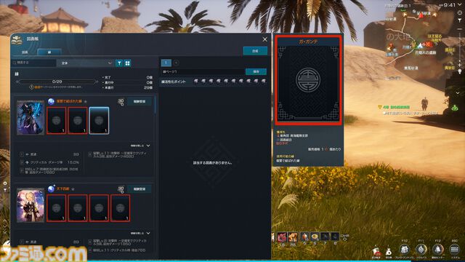Click the teal button at top right of panel
This screenshot has width=465, height=262.
(255, 51)
